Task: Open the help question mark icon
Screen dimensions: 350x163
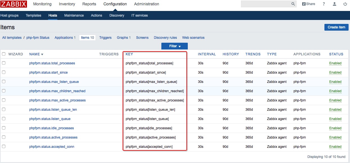Action: tap(324, 4)
